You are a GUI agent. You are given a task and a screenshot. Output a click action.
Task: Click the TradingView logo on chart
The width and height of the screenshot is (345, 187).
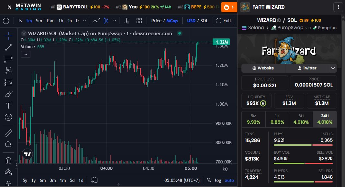point(28,154)
